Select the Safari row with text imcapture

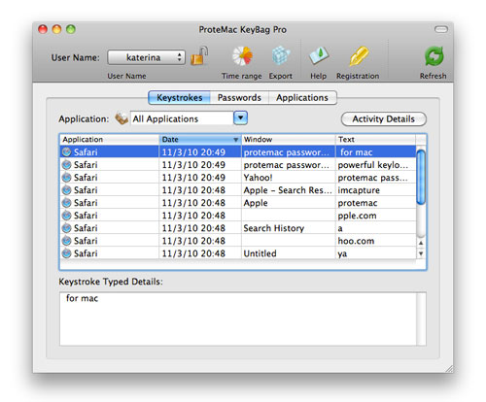(x=238, y=190)
